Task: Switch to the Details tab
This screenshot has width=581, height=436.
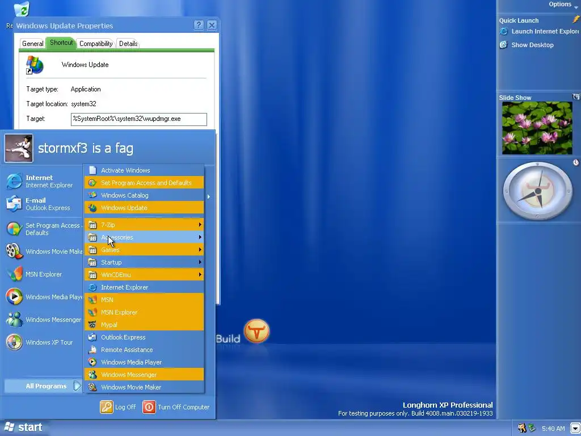Action: coord(128,44)
